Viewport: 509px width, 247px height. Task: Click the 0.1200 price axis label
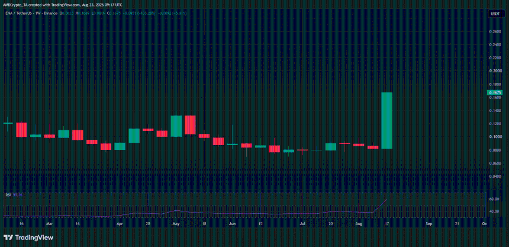pos(495,124)
